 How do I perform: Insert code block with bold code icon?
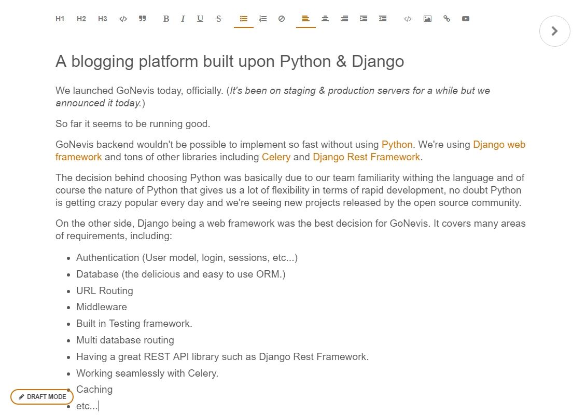pos(123,19)
